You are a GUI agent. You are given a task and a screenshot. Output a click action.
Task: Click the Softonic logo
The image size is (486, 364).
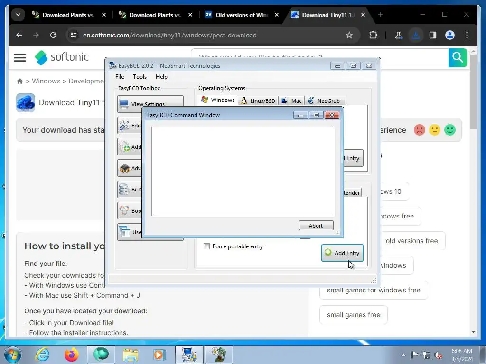click(x=62, y=57)
